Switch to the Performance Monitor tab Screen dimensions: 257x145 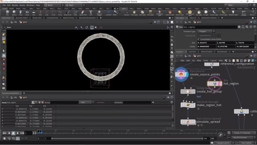(209, 18)
